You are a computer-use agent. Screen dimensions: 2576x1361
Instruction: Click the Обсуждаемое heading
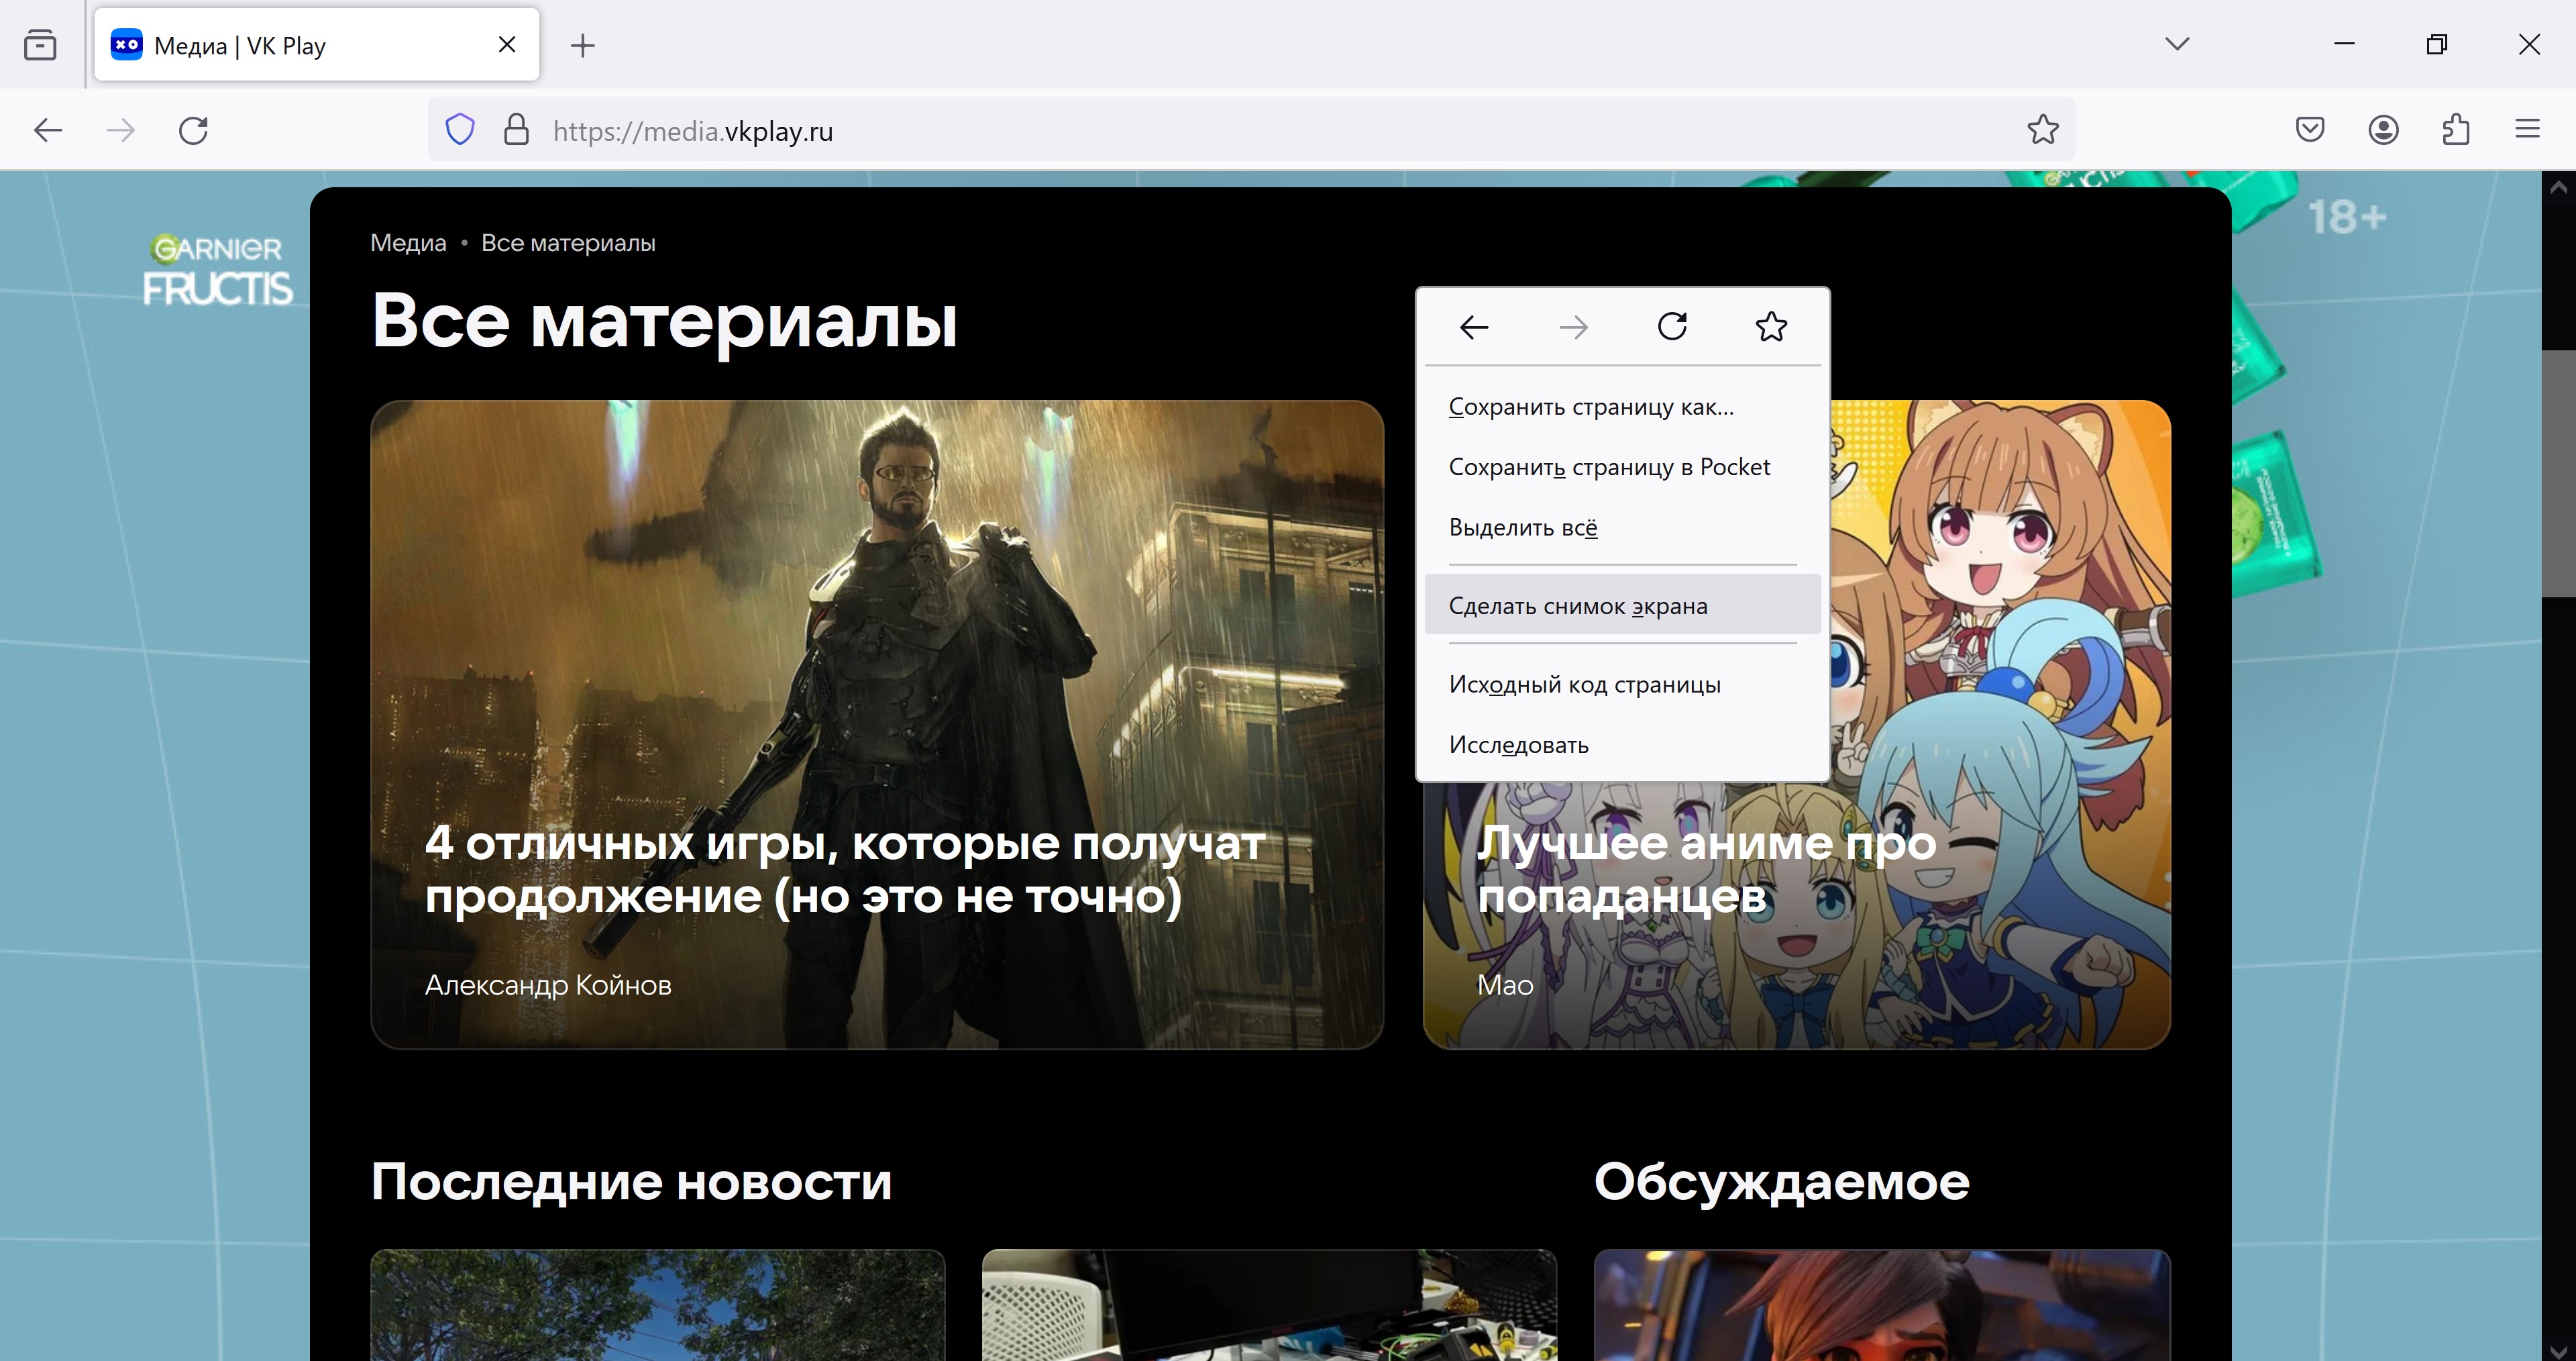(x=1781, y=1182)
